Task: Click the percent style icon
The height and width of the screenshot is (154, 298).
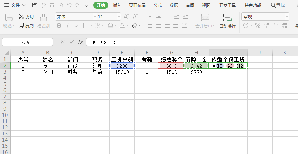Action: (257, 25)
